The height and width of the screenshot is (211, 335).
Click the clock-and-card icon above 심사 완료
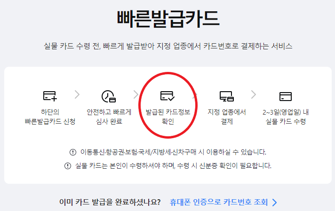tap(109, 96)
